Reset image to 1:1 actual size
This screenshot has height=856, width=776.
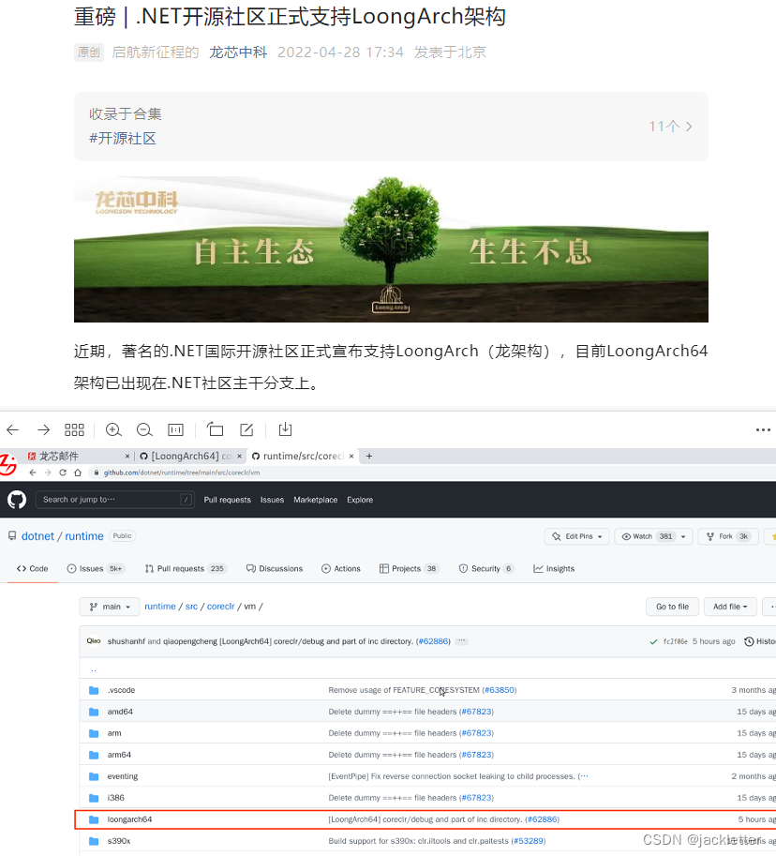[175, 429]
